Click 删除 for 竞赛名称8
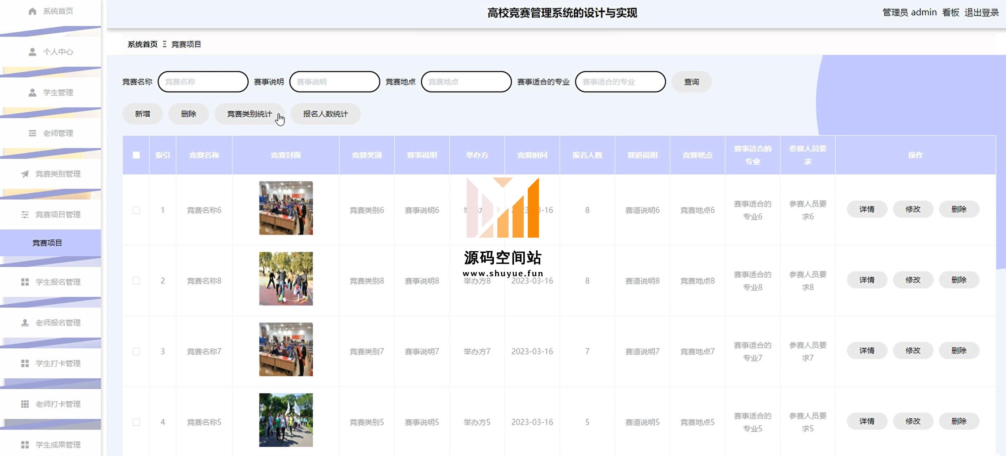This screenshot has width=1006, height=456. point(959,280)
